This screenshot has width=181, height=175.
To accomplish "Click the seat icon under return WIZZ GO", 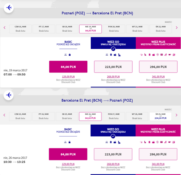I will click(119, 142).
